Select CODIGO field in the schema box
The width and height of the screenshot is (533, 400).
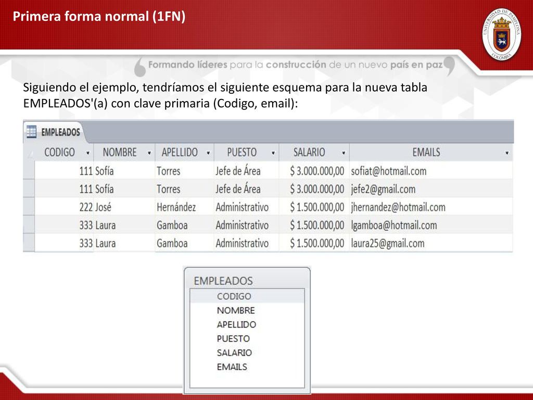click(247, 296)
